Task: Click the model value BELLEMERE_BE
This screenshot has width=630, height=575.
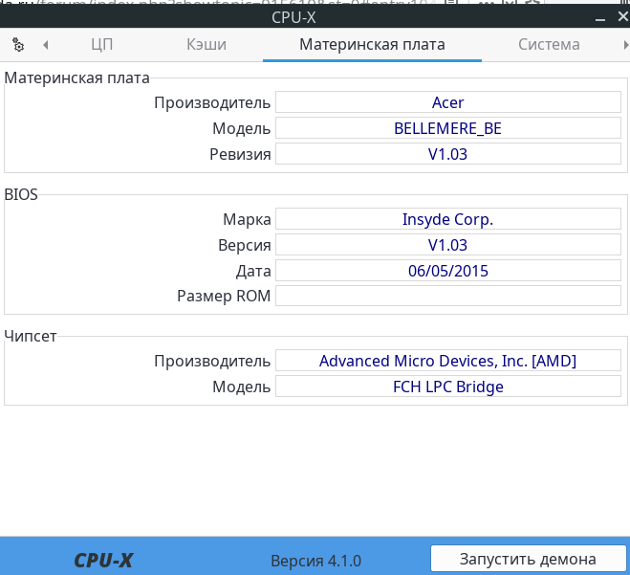Action: click(448, 128)
